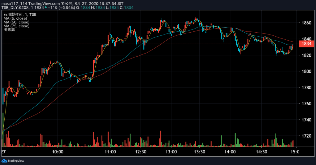This screenshot has height=165, width=316.
Task: Click the 1740 price axis label
Action: pyautogui.click(x=306, y=120)
